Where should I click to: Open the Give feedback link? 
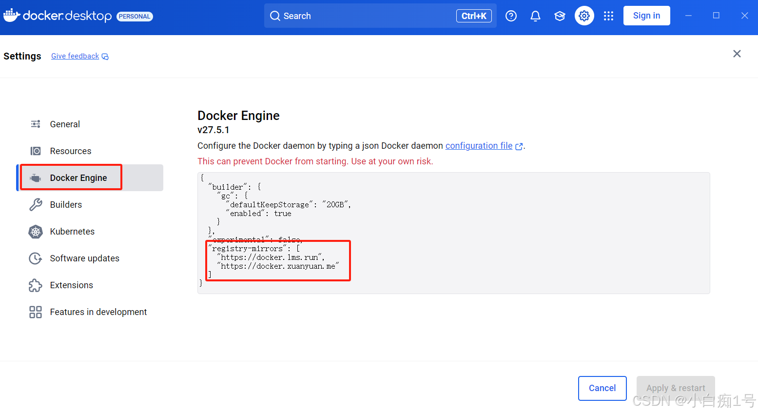75,56
